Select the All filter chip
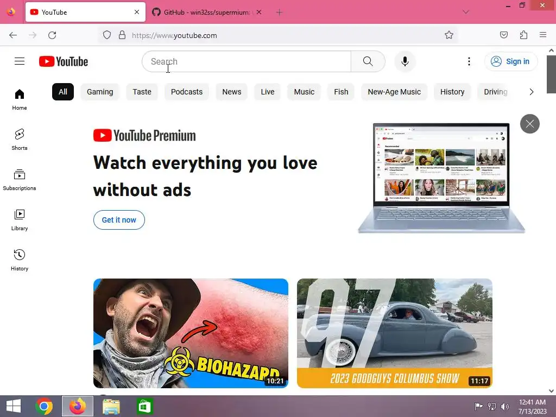This screenshot has height=417, width=556. tap(63, 92)
